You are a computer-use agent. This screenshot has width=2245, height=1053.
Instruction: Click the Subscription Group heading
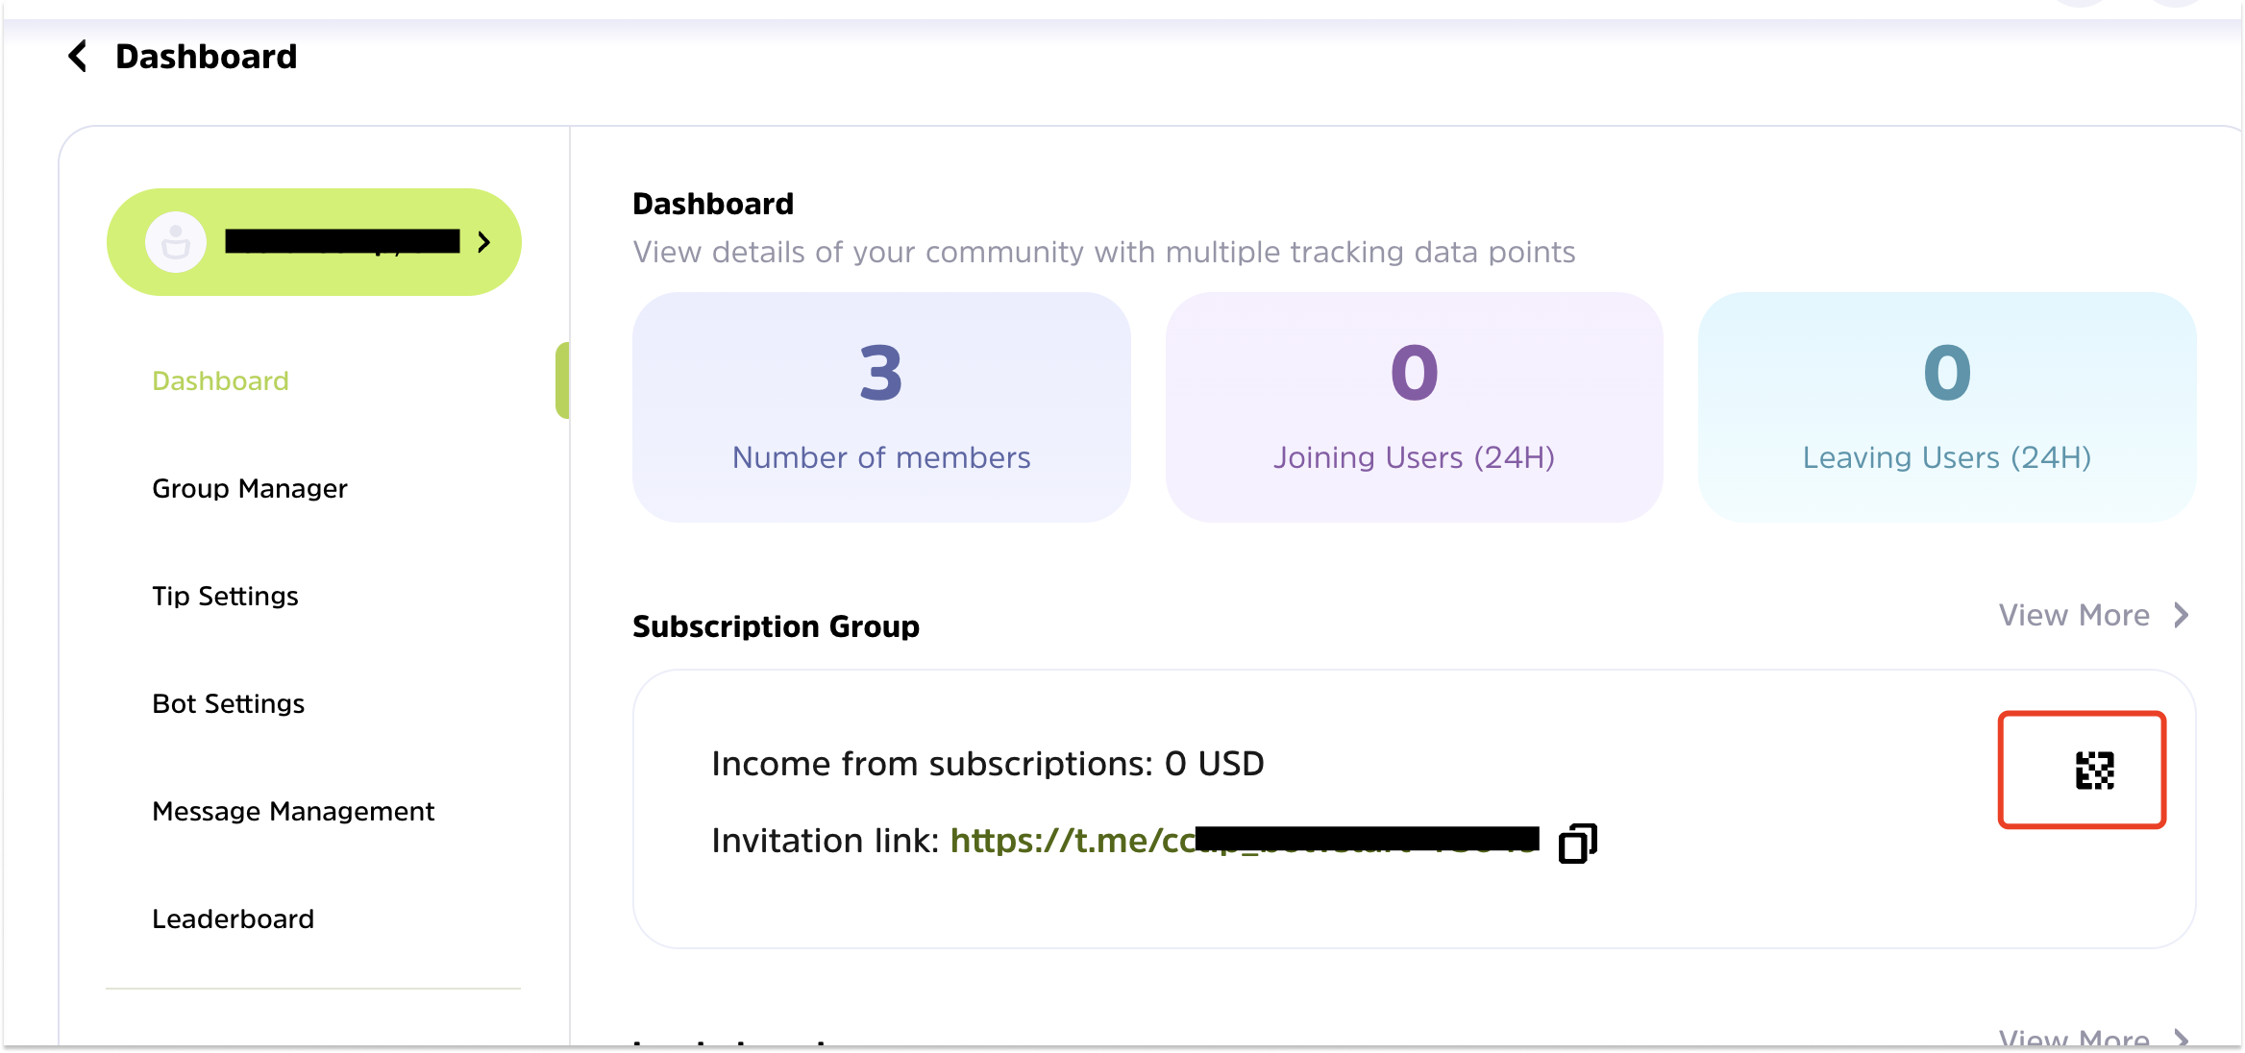tap(776, 626)
